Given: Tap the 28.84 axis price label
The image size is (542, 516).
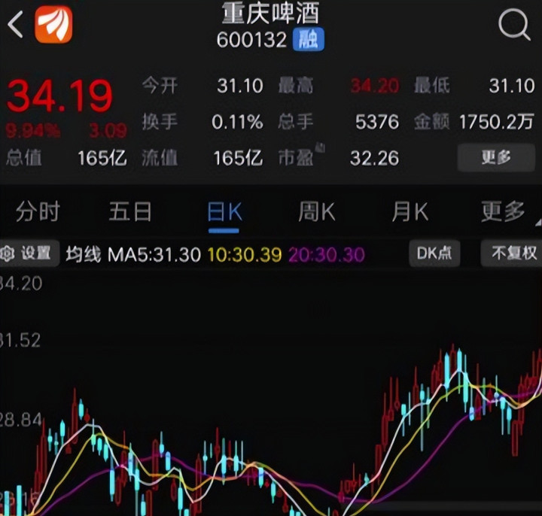Looking at the screenshot, I should click(x=21, y=420).
